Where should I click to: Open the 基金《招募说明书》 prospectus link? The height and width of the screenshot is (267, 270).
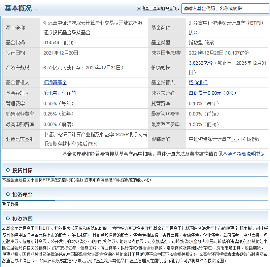244,154
